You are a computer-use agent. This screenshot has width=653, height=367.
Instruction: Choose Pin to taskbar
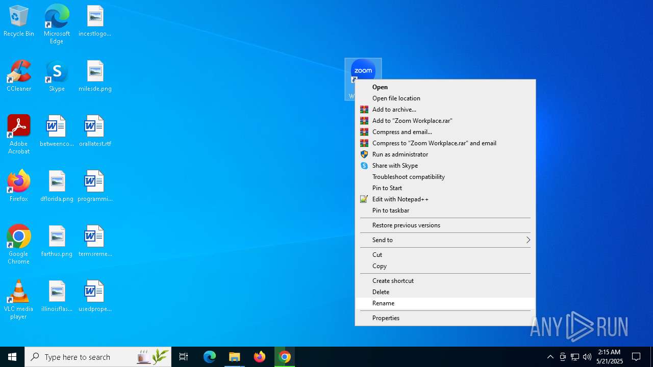445,211
